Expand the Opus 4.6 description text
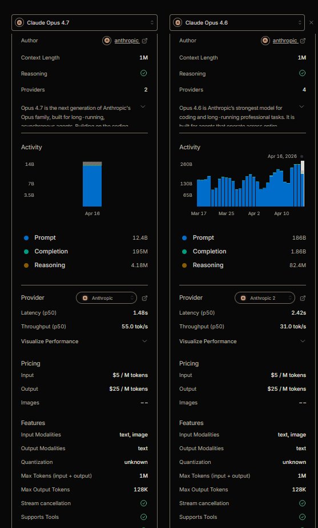Image resolution: width=318 pixels, height=528 pixels. (301, 106)
